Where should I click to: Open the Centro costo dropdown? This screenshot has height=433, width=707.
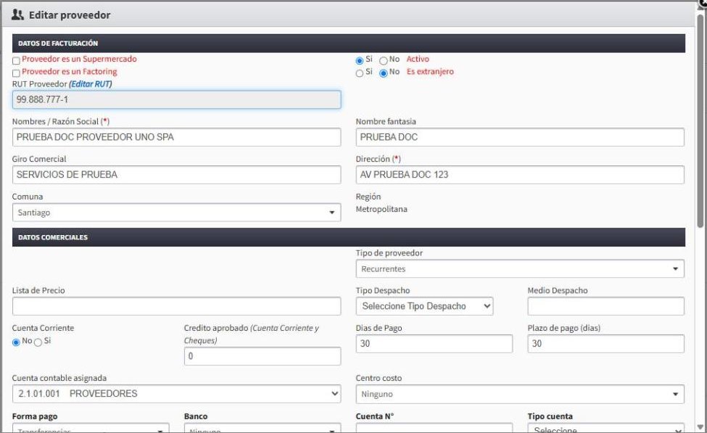tap(520, 395)
